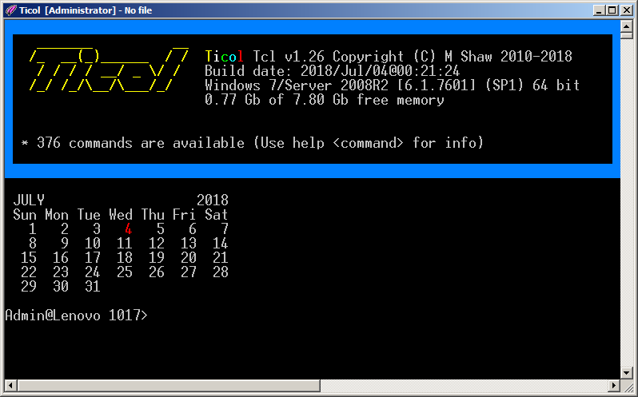638x397 pixels.
Task: Click calendar day 20
Action: [189, 258]
